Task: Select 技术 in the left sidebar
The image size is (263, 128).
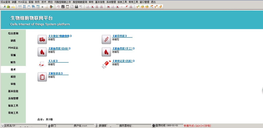Action: click(x=13, y=69)
